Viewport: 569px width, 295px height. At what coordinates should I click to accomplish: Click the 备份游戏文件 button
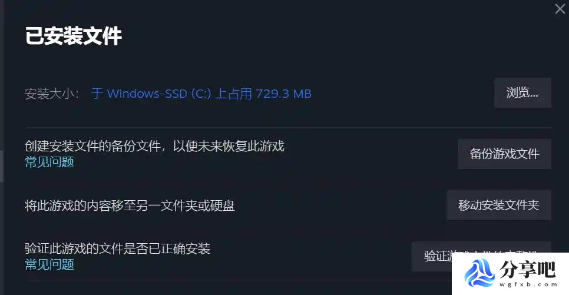tap(504, 154)
